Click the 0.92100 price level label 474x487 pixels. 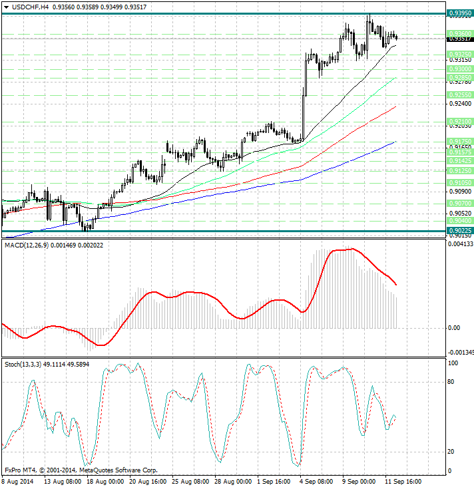[x=460, y=121]
